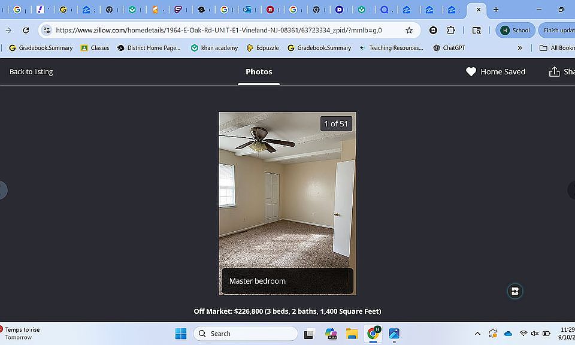Open the All Bookmarks folder

(x=557, y=48)
